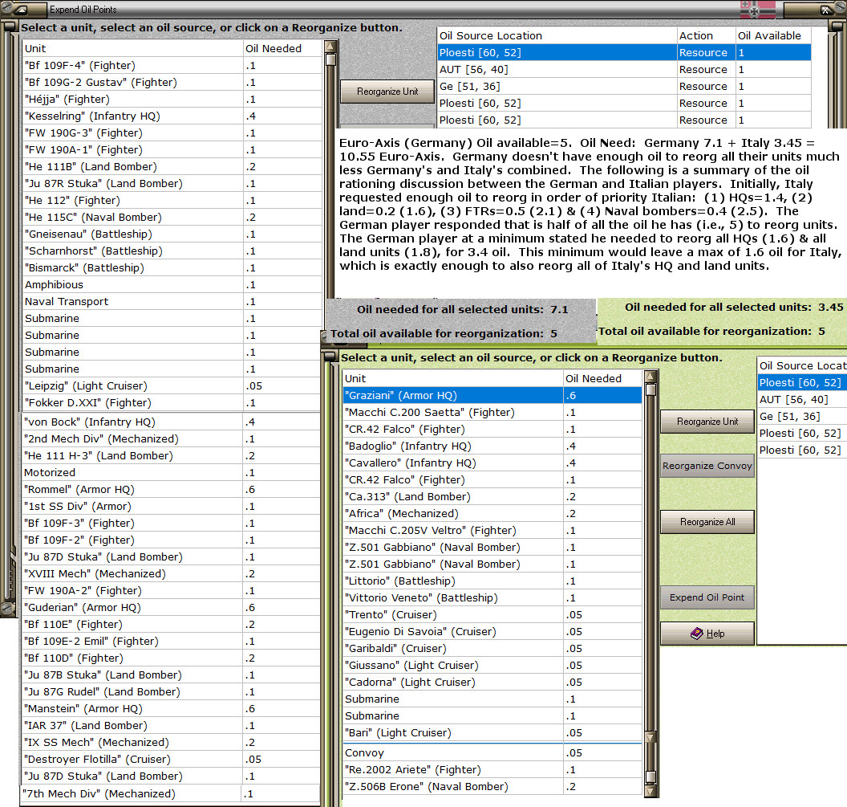Select the "Graziani" (Armor HQ) Italian unit
Image resolution: width=847 pixels, height=807 pixels.
[492, 395]
